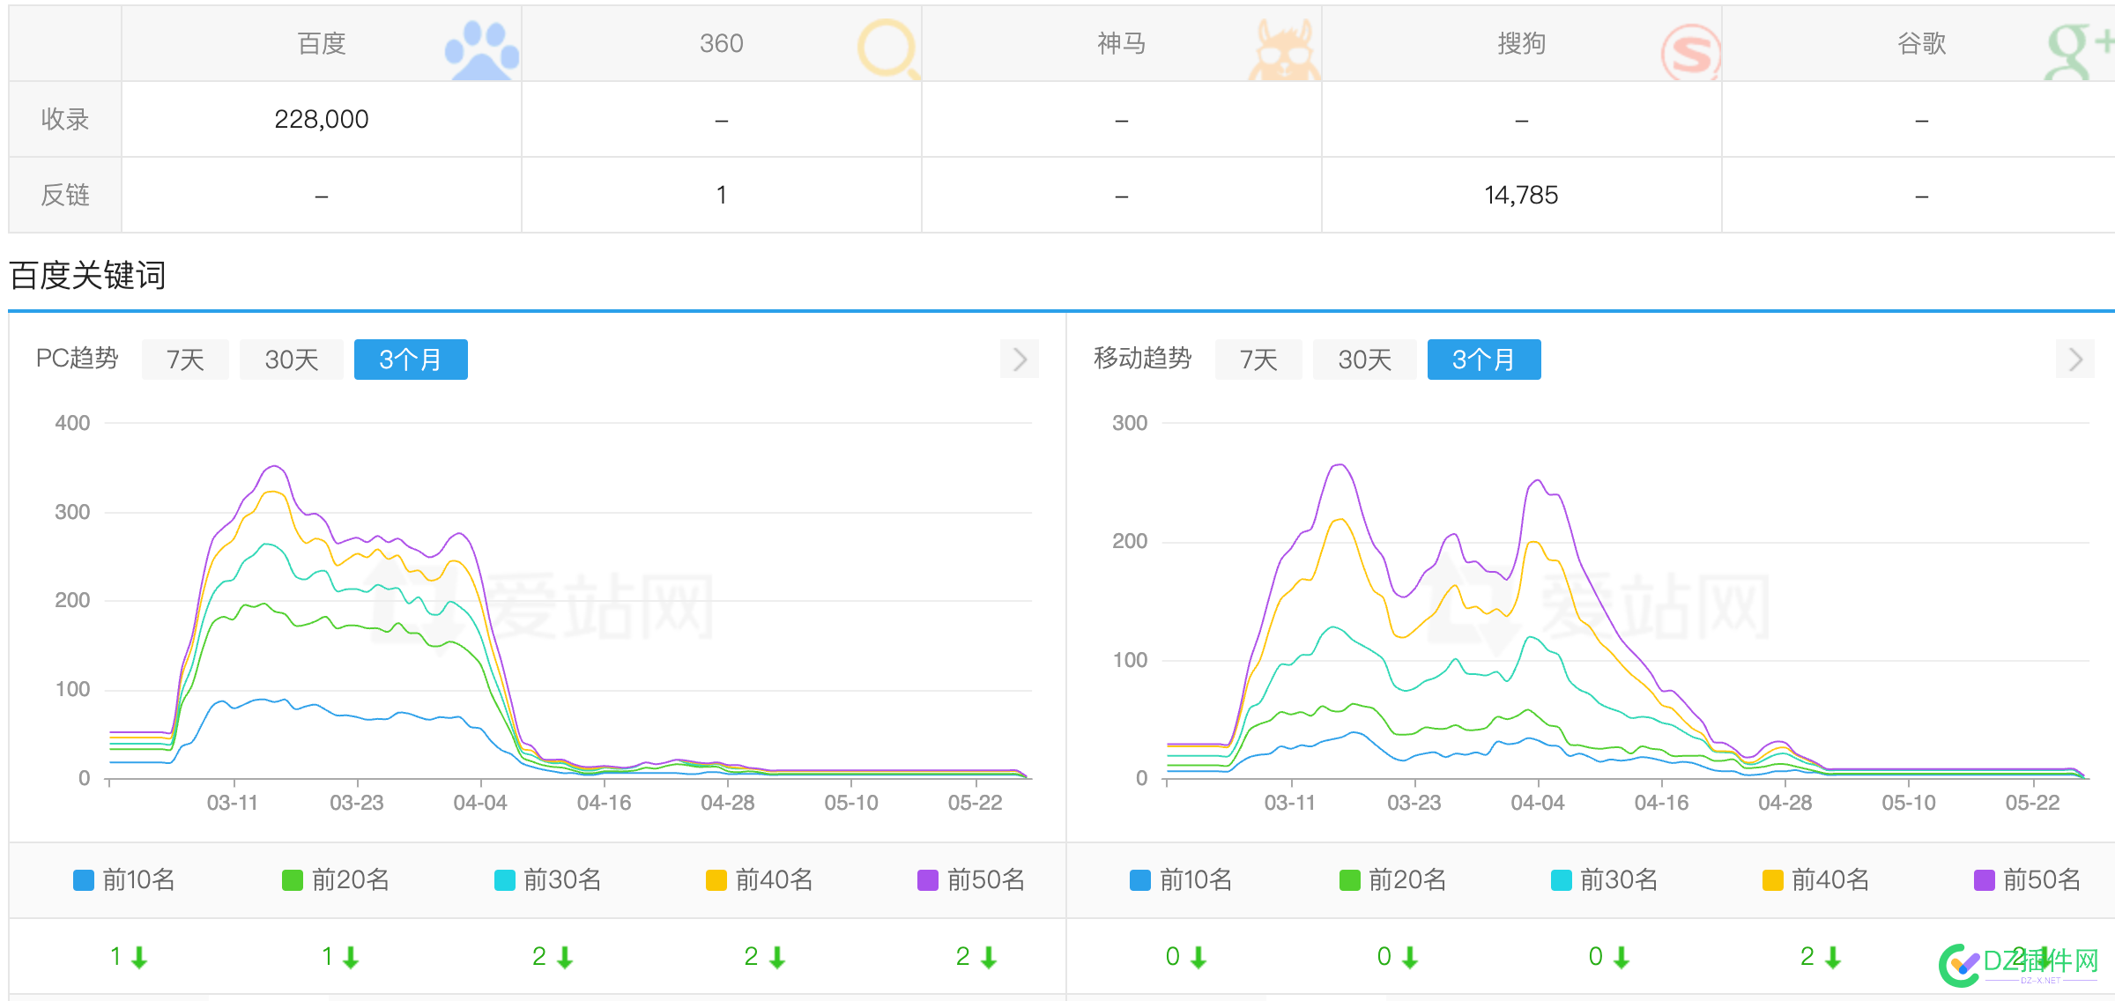Toggle mobile chart 前10名 blue legend swatch
This screenshot has width=2115, height=1001.
1140,880
